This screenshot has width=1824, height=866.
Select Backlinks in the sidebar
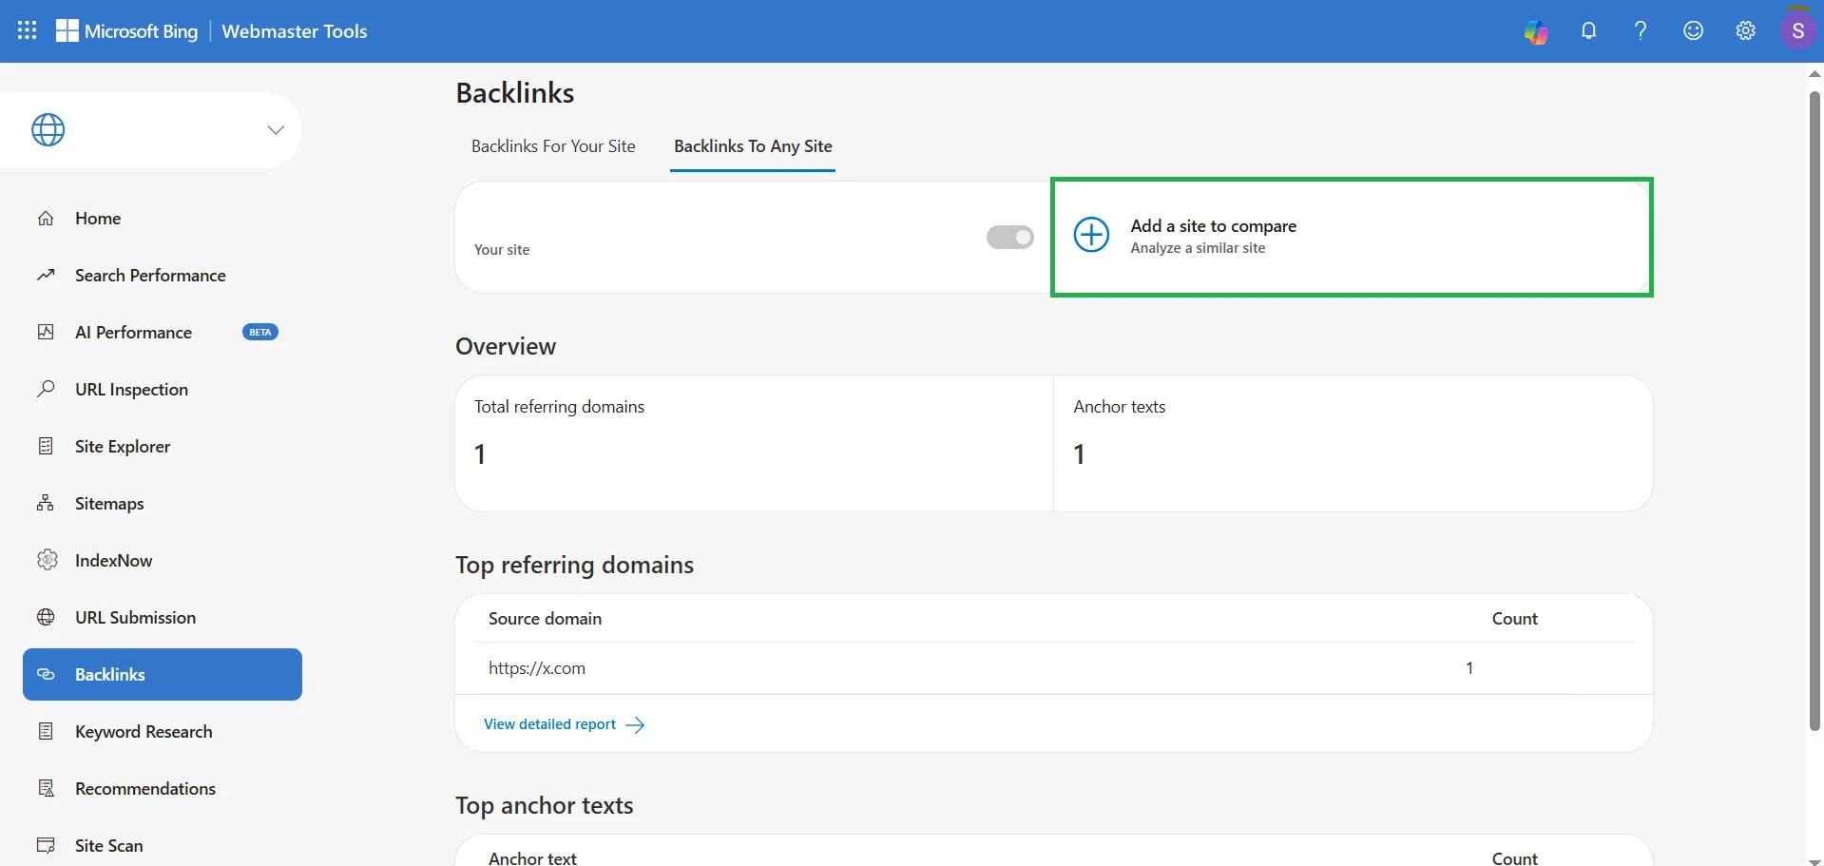coord(163,675)
